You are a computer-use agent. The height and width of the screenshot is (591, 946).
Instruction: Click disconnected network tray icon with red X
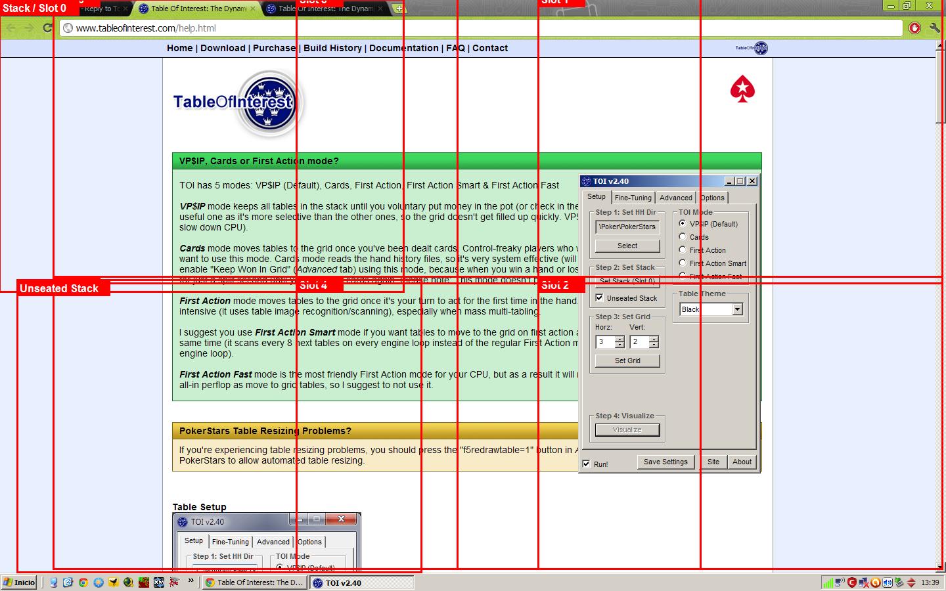(864, 582)
